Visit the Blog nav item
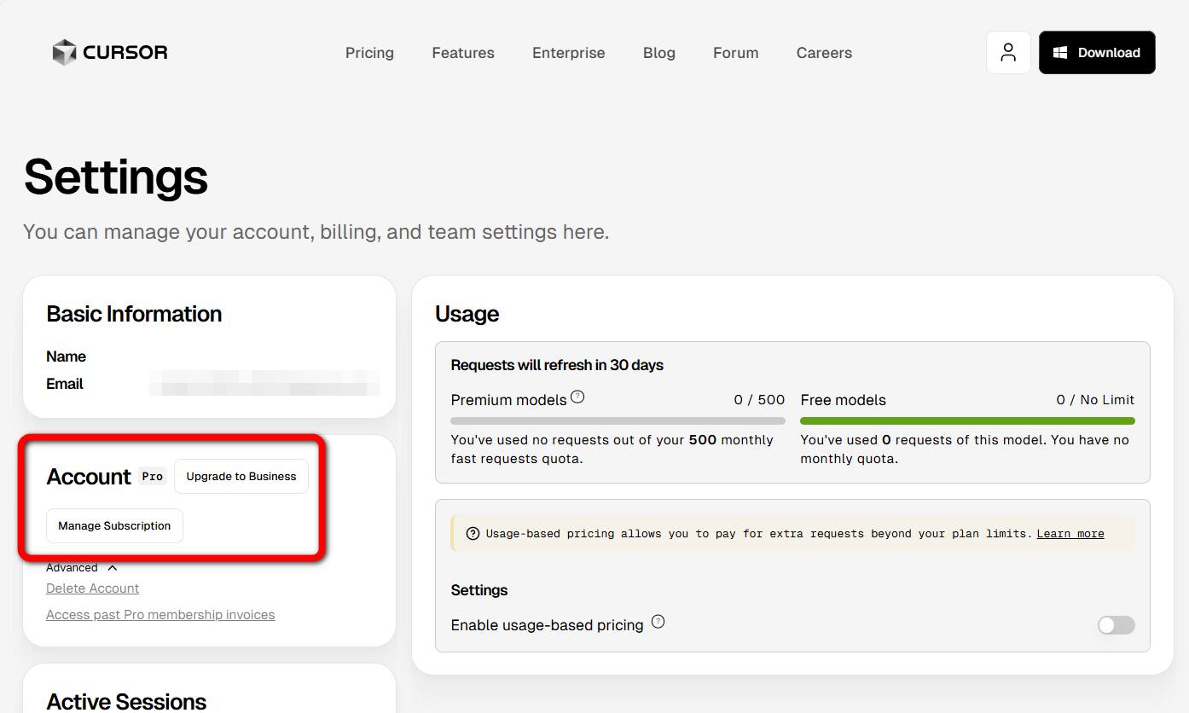Screen dimensions: 1189x713 pos(659,53)
